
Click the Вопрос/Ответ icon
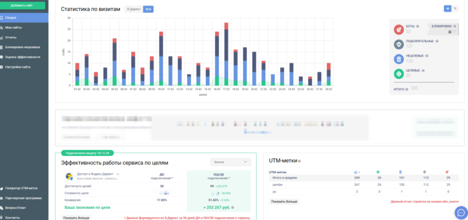tap(1, 208)
